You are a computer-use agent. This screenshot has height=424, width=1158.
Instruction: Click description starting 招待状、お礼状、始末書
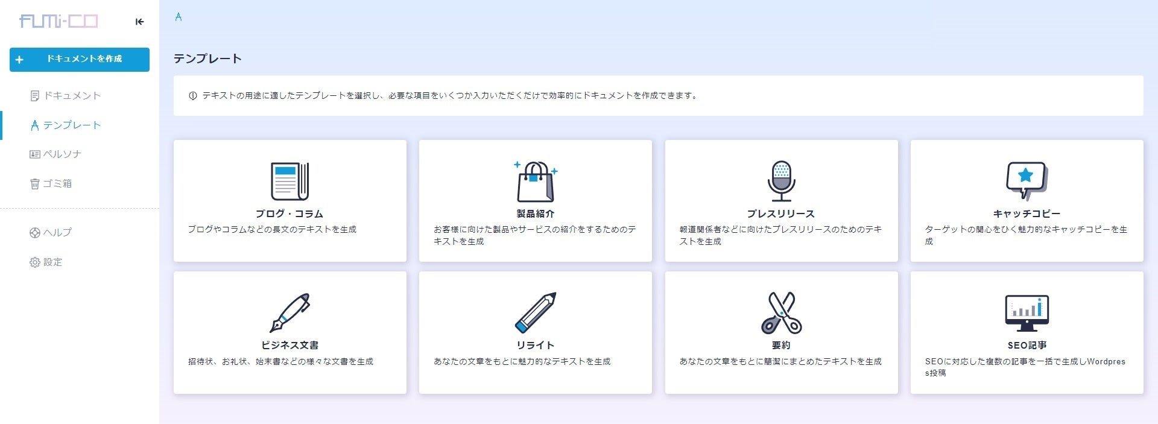(x=281, y=362)
